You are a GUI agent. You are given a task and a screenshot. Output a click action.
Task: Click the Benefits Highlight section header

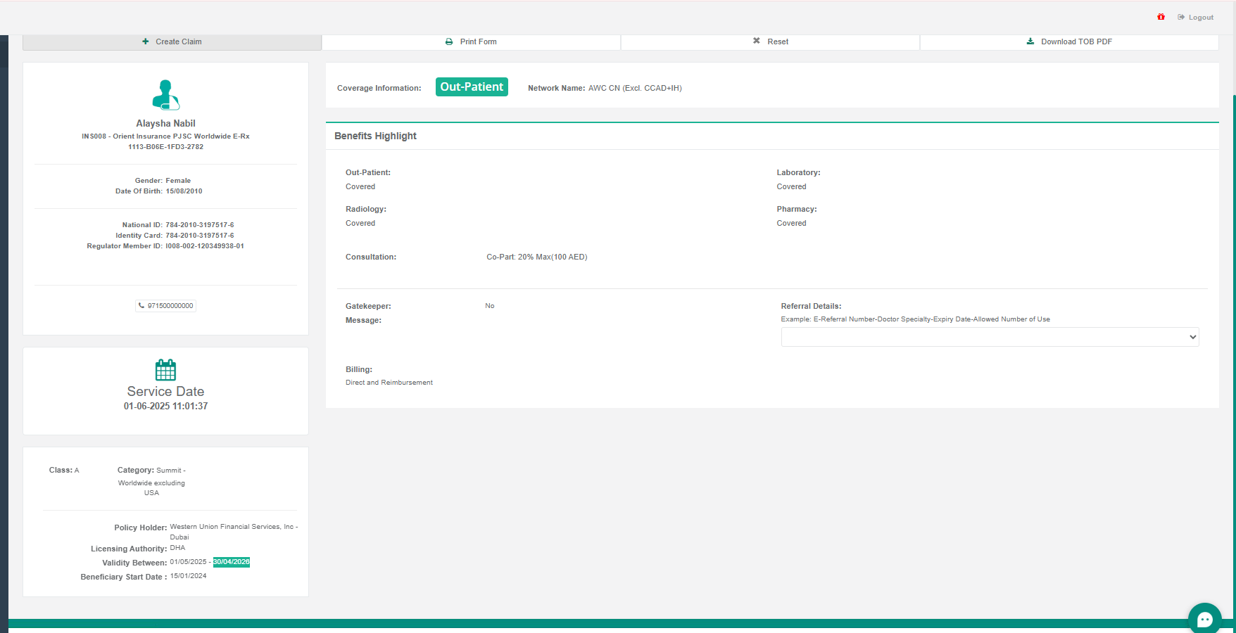point(375,136)
